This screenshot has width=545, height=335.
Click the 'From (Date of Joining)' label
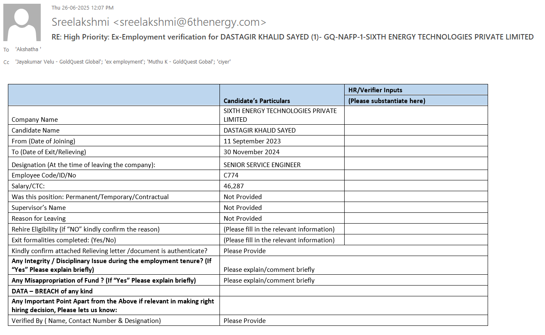[44, 141]
